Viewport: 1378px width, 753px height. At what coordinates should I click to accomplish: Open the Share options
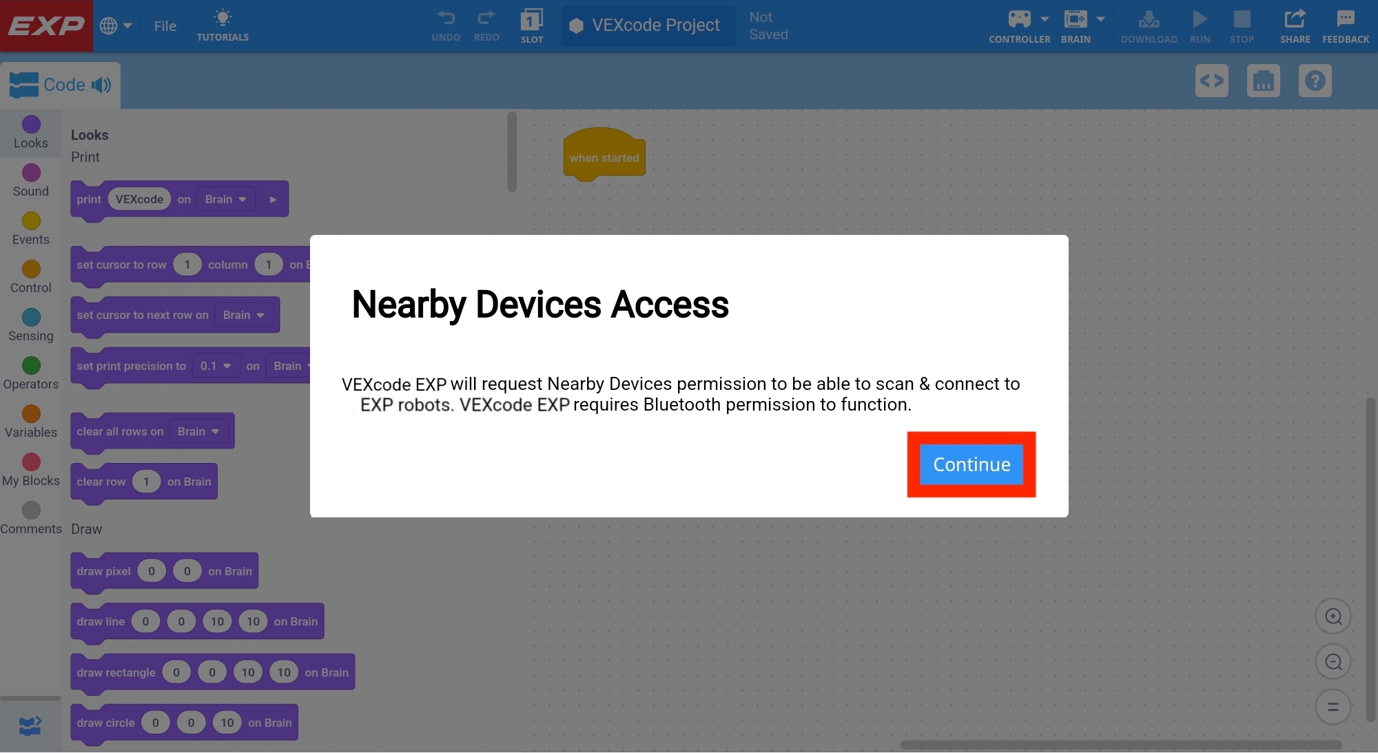click(1295, 25)
